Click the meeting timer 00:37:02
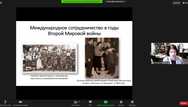Viewport: 188px width, 107px height. pyautogui.click(x=176, y=3)
